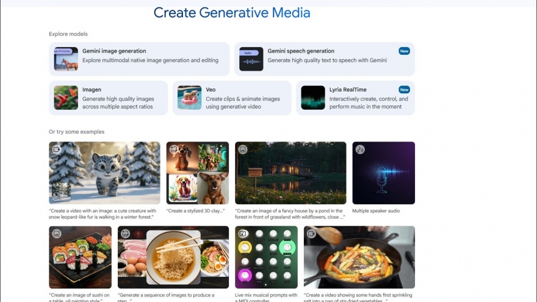Click the image icon on the fancy house example
Viewport: 537px width, 302px height.
[x=243, y=149]
